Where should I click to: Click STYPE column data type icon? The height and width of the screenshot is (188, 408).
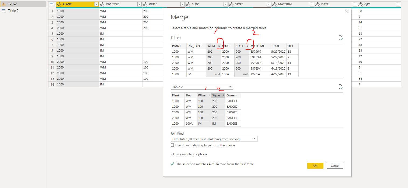(232, 4)
